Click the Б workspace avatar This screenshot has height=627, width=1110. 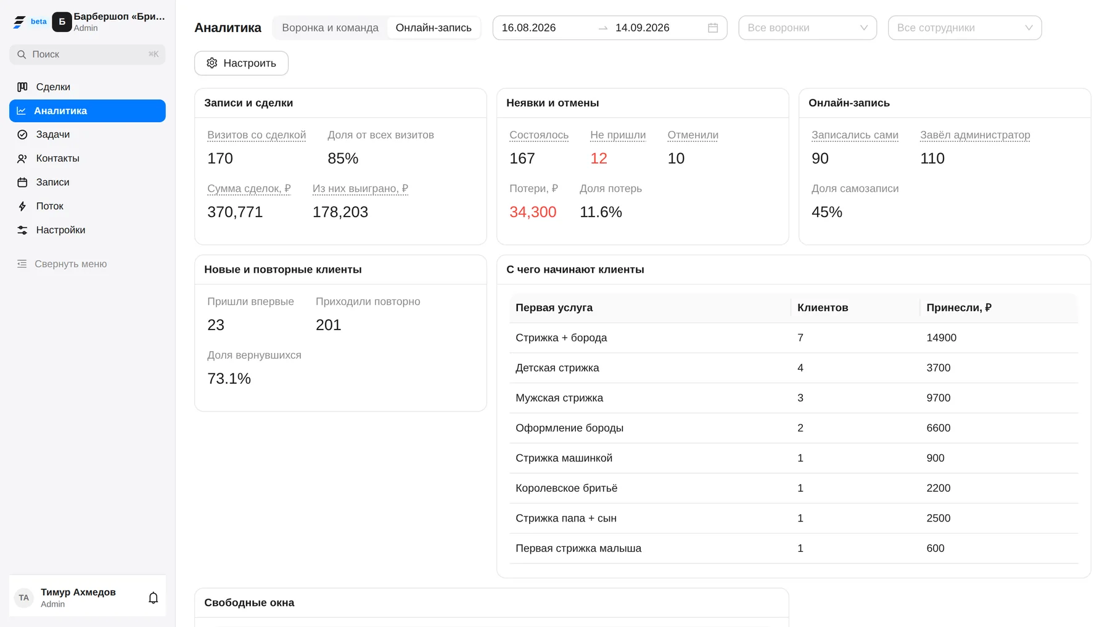tap(62, 22)
